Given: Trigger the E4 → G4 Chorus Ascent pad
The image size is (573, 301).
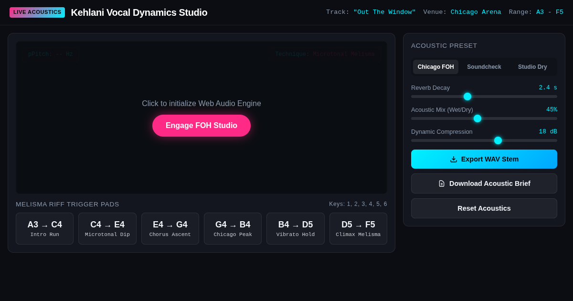Looking at the screenshot, I should point(170,228).
